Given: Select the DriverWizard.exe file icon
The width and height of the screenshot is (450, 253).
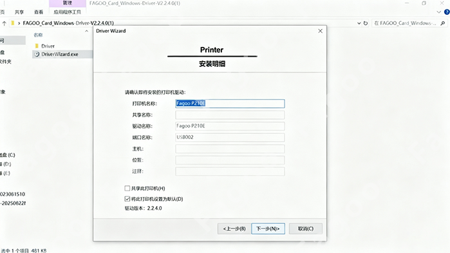Looking at the screenshot, I should [37, 54].
